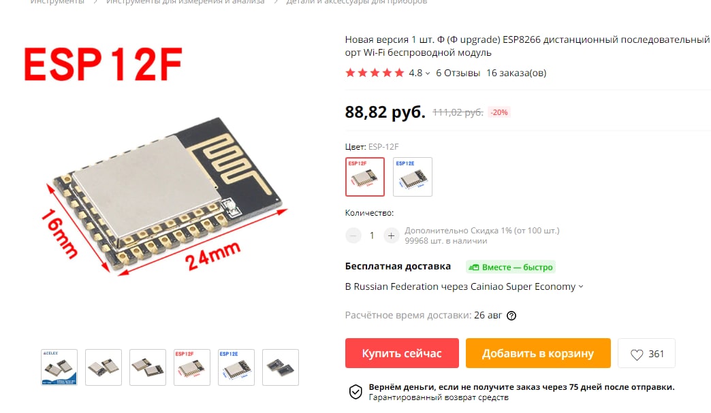Screen dimensions: 711x413
Task: Select the ESP12E color variant swatch
Action: [412, 177]
